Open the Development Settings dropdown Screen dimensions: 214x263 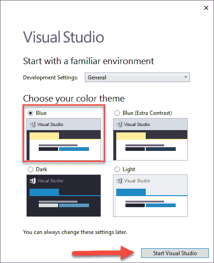137,78
